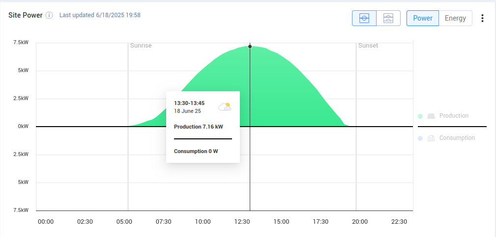Viewport: 496px width, 237px height.
Task: Click the 02:30 x-axis label
Action: [x=85, y=222]
